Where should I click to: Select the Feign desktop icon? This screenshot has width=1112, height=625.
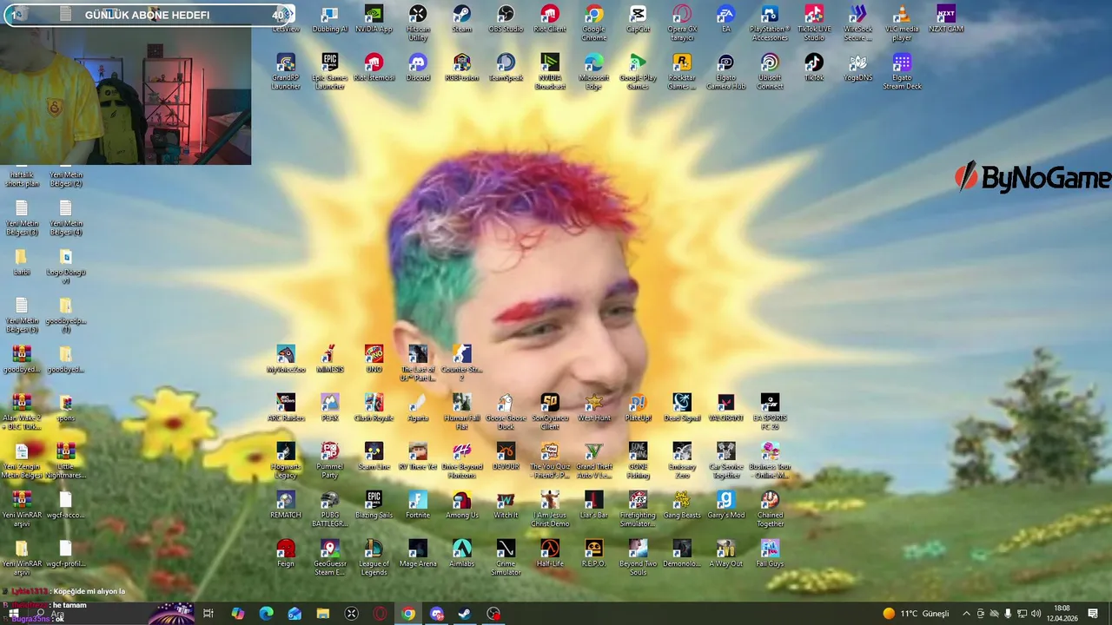pos(286,554)
